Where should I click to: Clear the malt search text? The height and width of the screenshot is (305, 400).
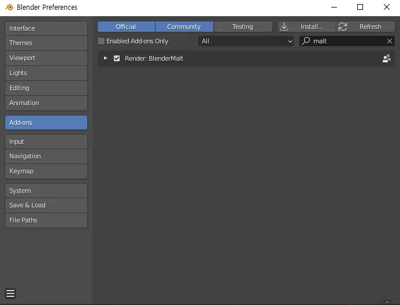(389, 41)
